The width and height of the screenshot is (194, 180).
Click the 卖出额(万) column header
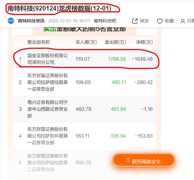[x=115, y=42]
